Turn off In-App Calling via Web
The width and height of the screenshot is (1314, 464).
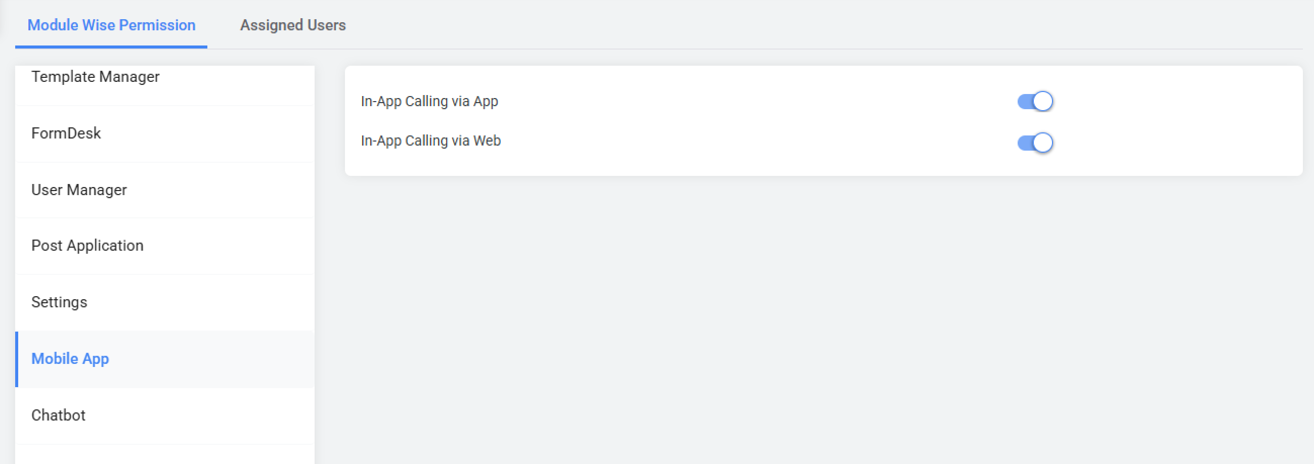[x=1034, y=142]
